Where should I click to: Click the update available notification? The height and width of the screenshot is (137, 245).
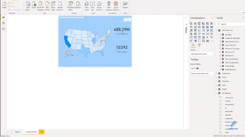click(228, 136)
